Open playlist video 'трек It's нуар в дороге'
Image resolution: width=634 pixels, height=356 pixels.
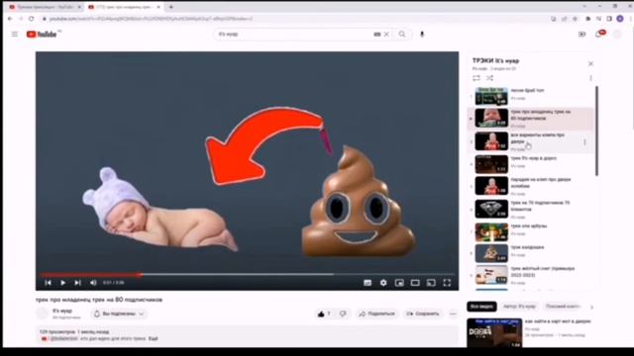[x=533, y=158]
